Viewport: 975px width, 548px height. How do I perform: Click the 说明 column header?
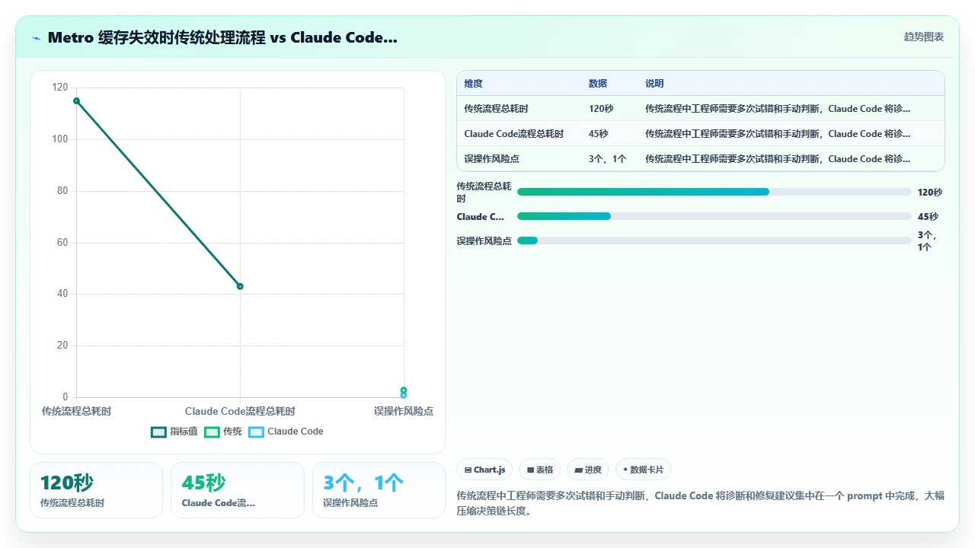(654, 84)
